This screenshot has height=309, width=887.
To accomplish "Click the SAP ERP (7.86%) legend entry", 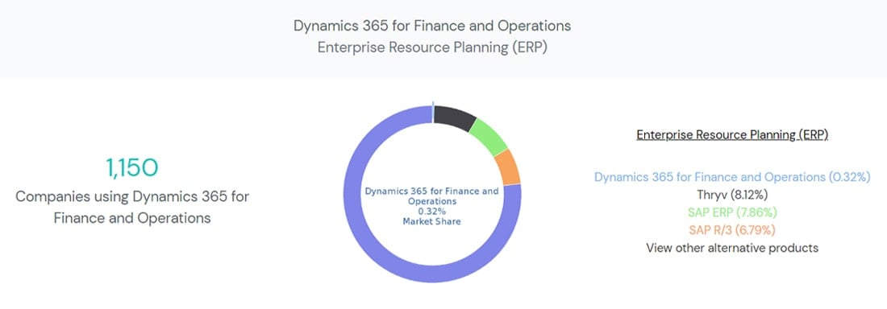I will coord(732,212).
